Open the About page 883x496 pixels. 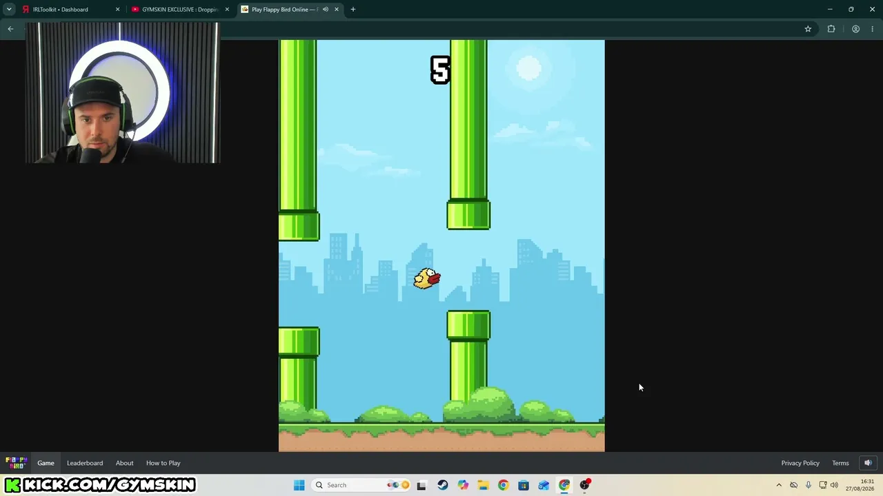click(125, 463)
